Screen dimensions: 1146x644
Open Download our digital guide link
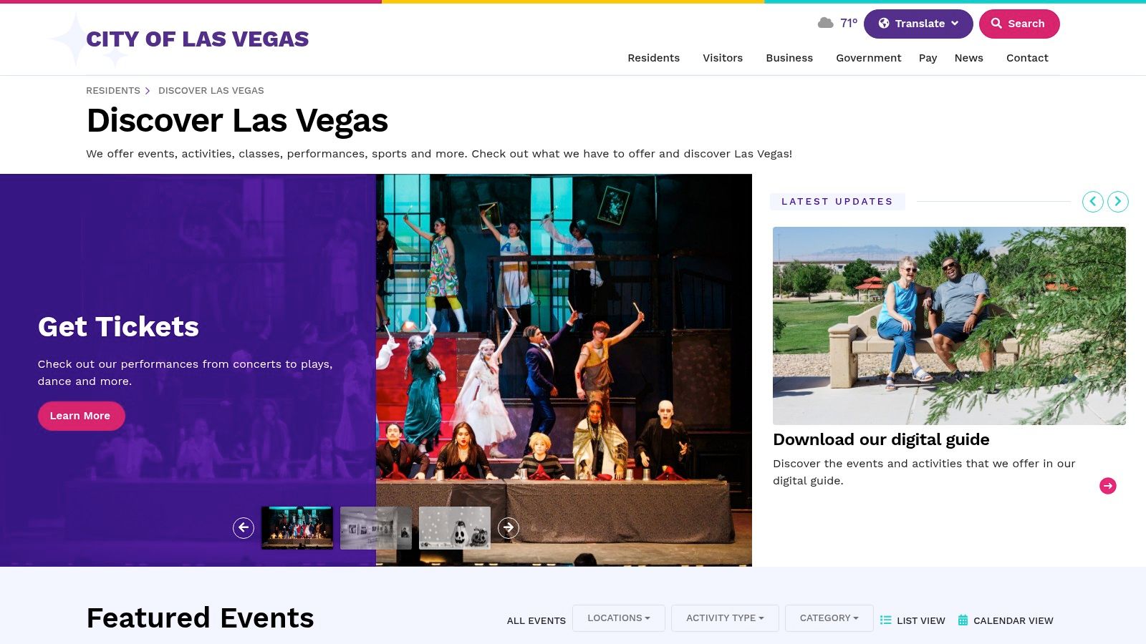(x=881, y=439)
